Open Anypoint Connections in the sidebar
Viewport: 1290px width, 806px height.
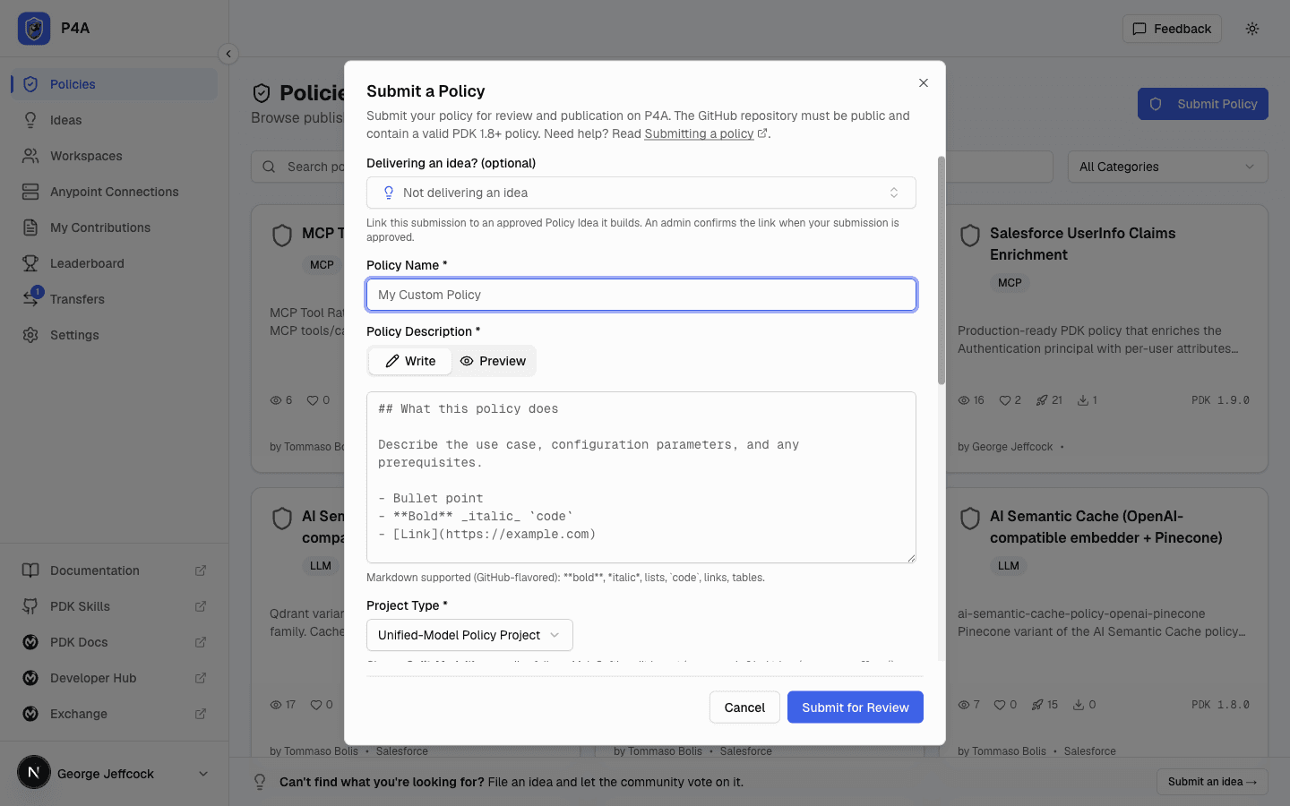(114, 192)
